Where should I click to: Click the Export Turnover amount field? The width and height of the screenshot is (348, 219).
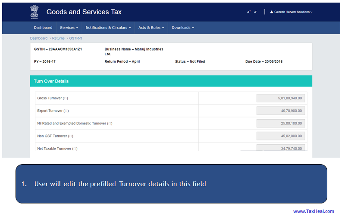click(x=281, y=111)
